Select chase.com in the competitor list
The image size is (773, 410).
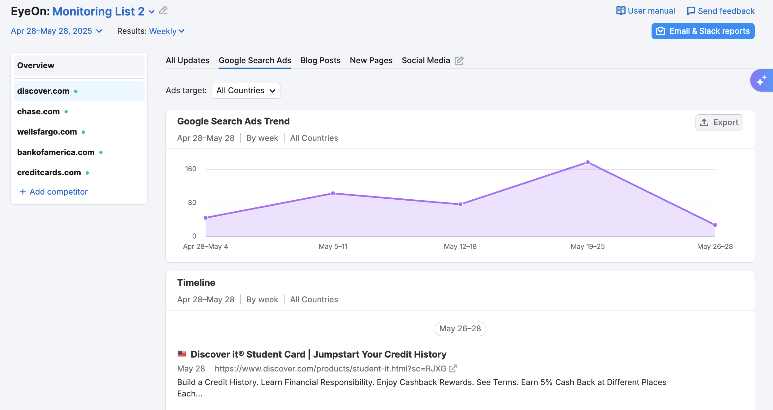tap(38, 112)
